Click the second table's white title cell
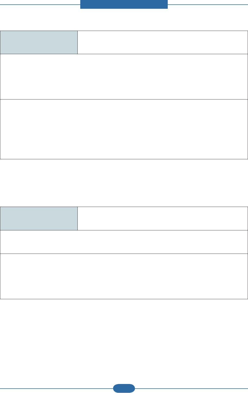The image size is (248, 393). coord(163,218)
